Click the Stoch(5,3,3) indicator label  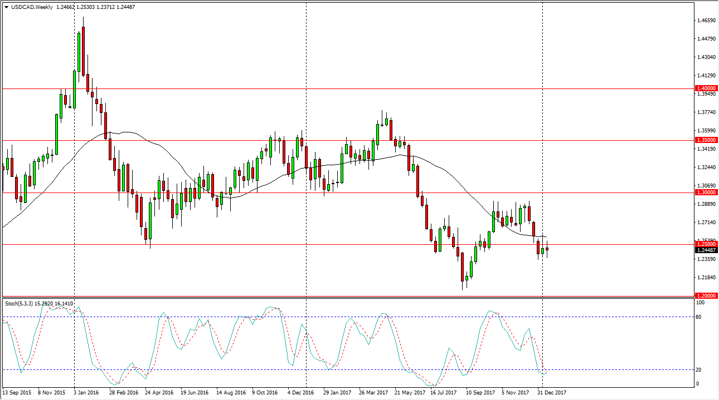point(22,303)
